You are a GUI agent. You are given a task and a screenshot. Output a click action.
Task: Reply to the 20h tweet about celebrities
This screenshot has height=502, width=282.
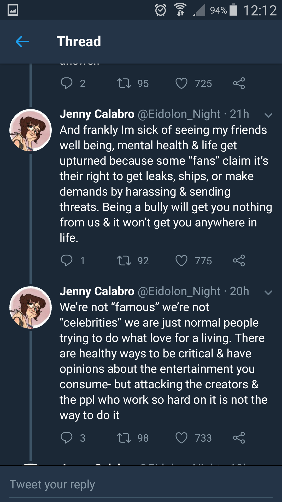[66, 438]
